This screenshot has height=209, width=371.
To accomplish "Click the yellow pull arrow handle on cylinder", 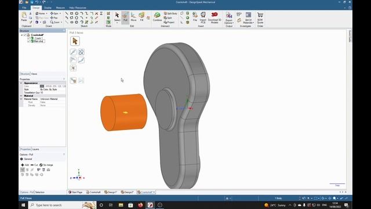I will (125, 113).
